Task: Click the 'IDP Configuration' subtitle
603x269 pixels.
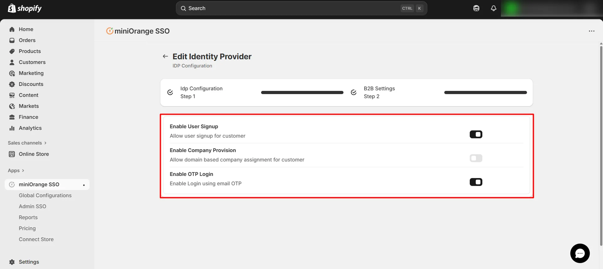Action: click(192, 66)
